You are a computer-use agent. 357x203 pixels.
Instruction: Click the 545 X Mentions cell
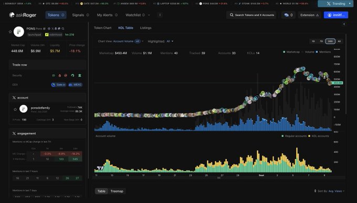(75, 159)
